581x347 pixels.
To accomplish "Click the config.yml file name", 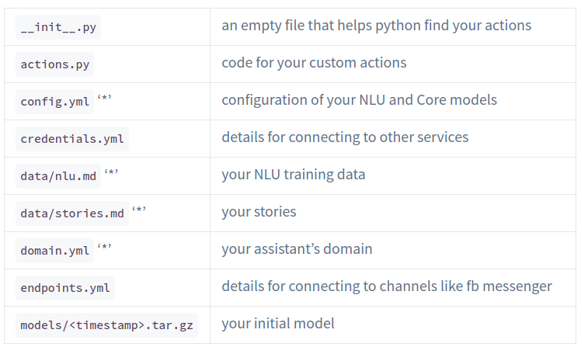I will click(54, 102).
